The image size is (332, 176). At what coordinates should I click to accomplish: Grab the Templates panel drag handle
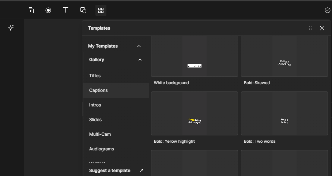tap(310, 28)
